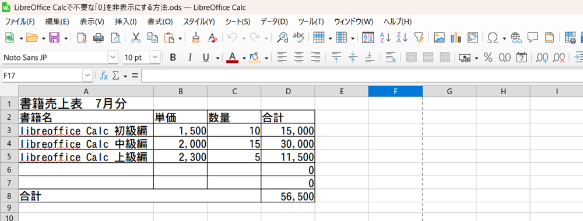
Task: Sort descending Z to A
Action: [x=402, y=37]
